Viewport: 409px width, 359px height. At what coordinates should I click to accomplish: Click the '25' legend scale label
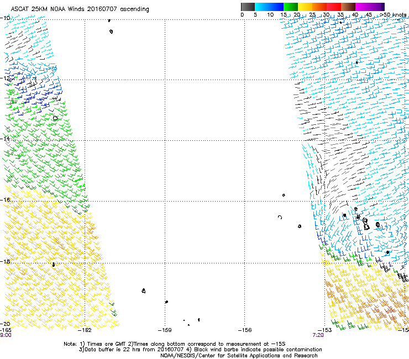point(312,15)
